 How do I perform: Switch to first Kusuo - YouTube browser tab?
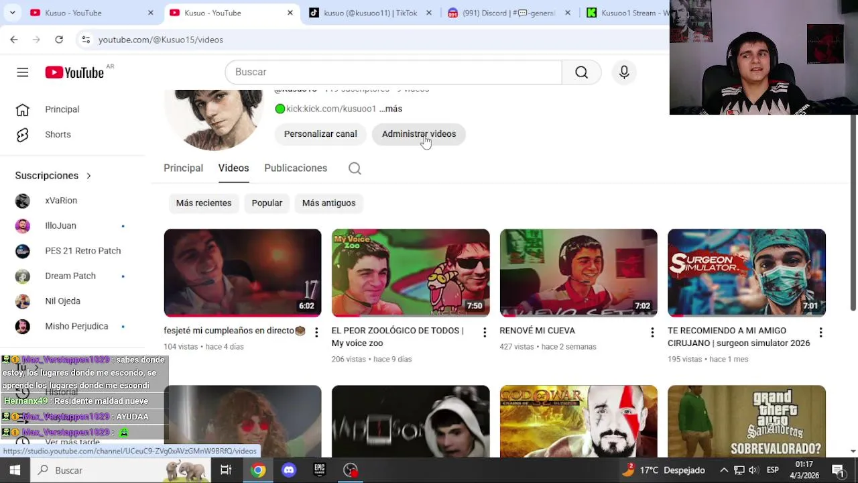92,13
